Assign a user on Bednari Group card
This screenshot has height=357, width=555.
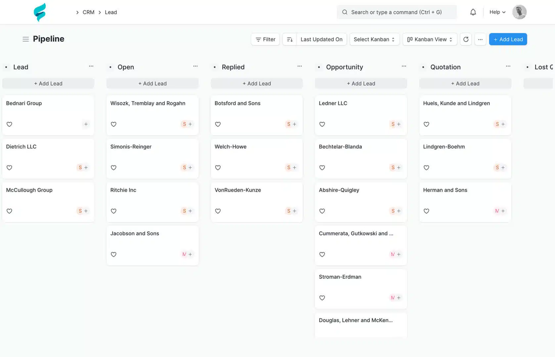coord(86,124)
